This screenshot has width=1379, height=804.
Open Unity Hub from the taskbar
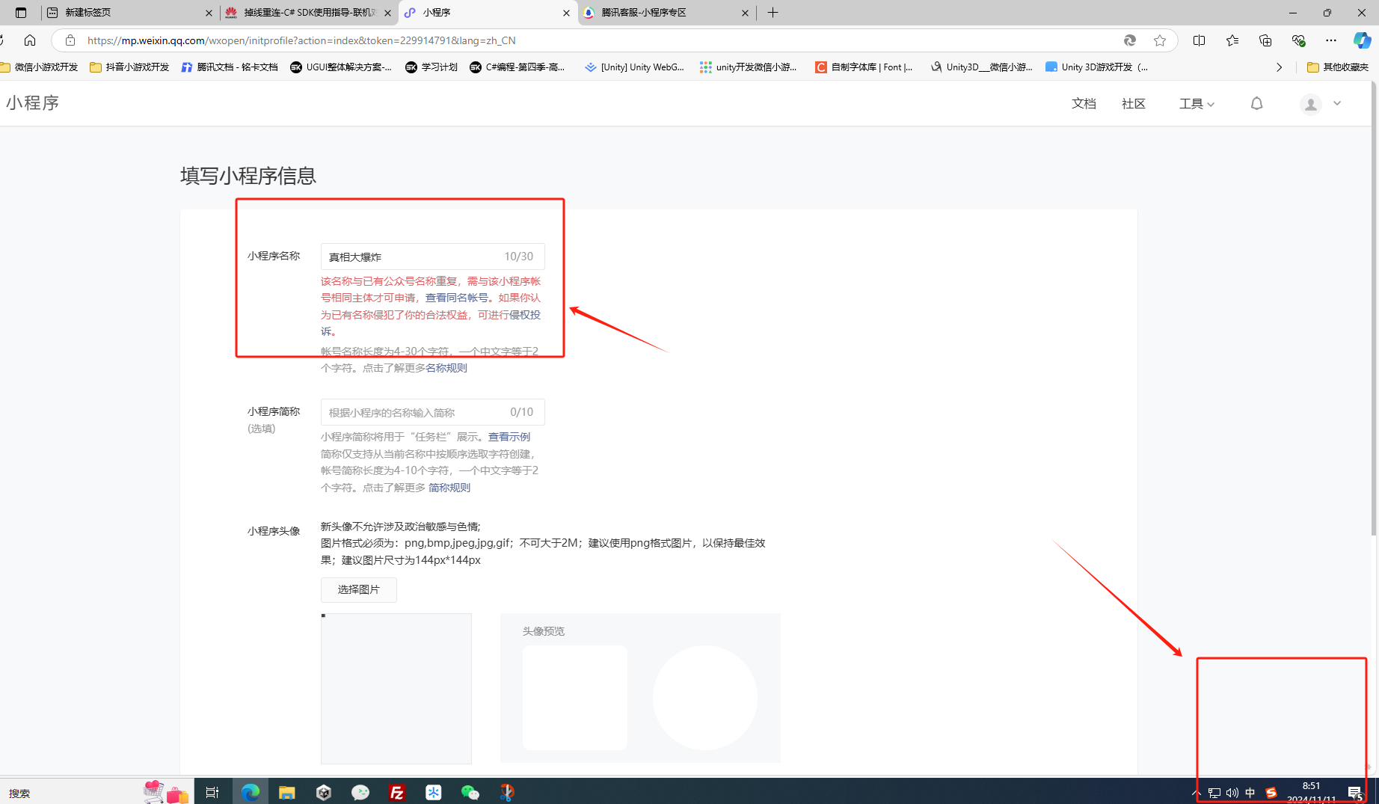[323, 792]
